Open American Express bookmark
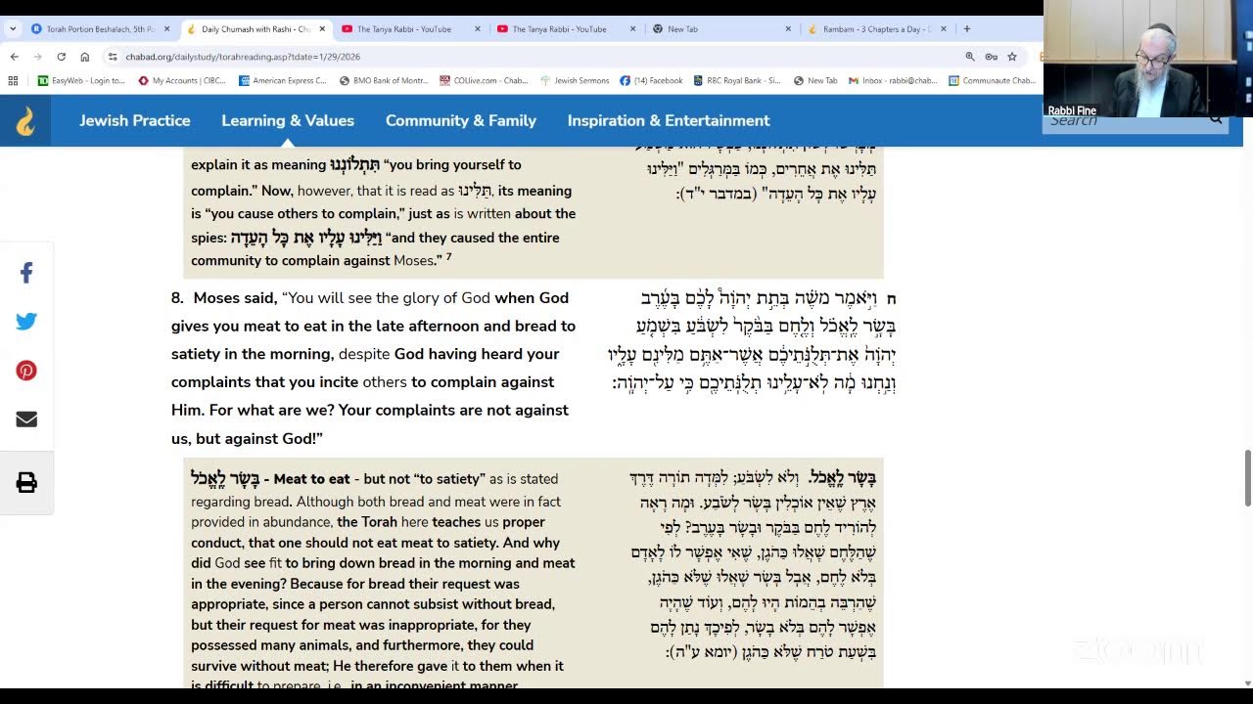1253x704 pixels. click(x=283, y=80)
